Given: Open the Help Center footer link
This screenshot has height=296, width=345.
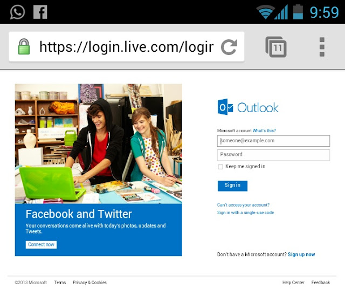Looking at the screenshot, I should (x=293, y=283).
